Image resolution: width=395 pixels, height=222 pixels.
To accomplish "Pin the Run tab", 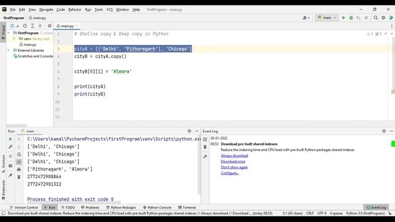I will click(10, 175).
